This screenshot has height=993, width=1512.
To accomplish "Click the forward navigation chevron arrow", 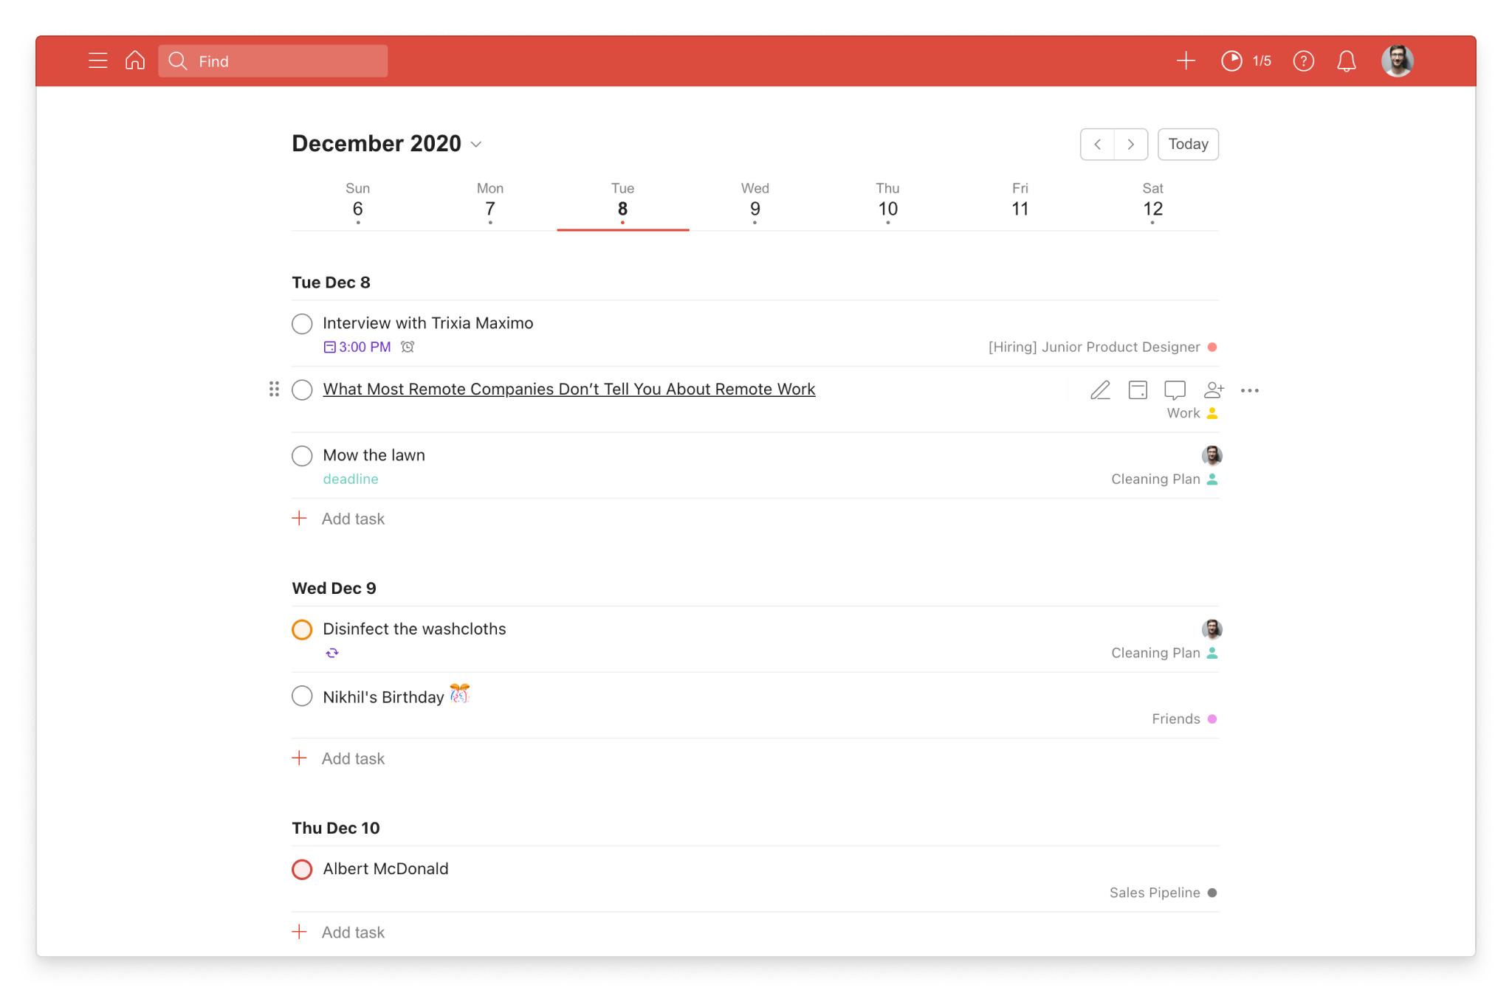I will [1130, 143].
